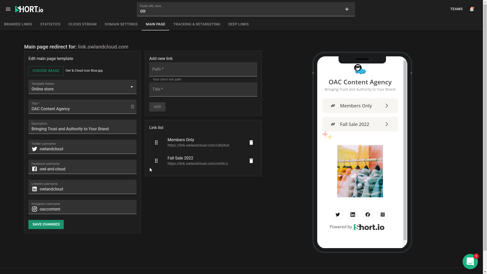Delete the Members Only link

pyautogui.click(x=251, y=142)
